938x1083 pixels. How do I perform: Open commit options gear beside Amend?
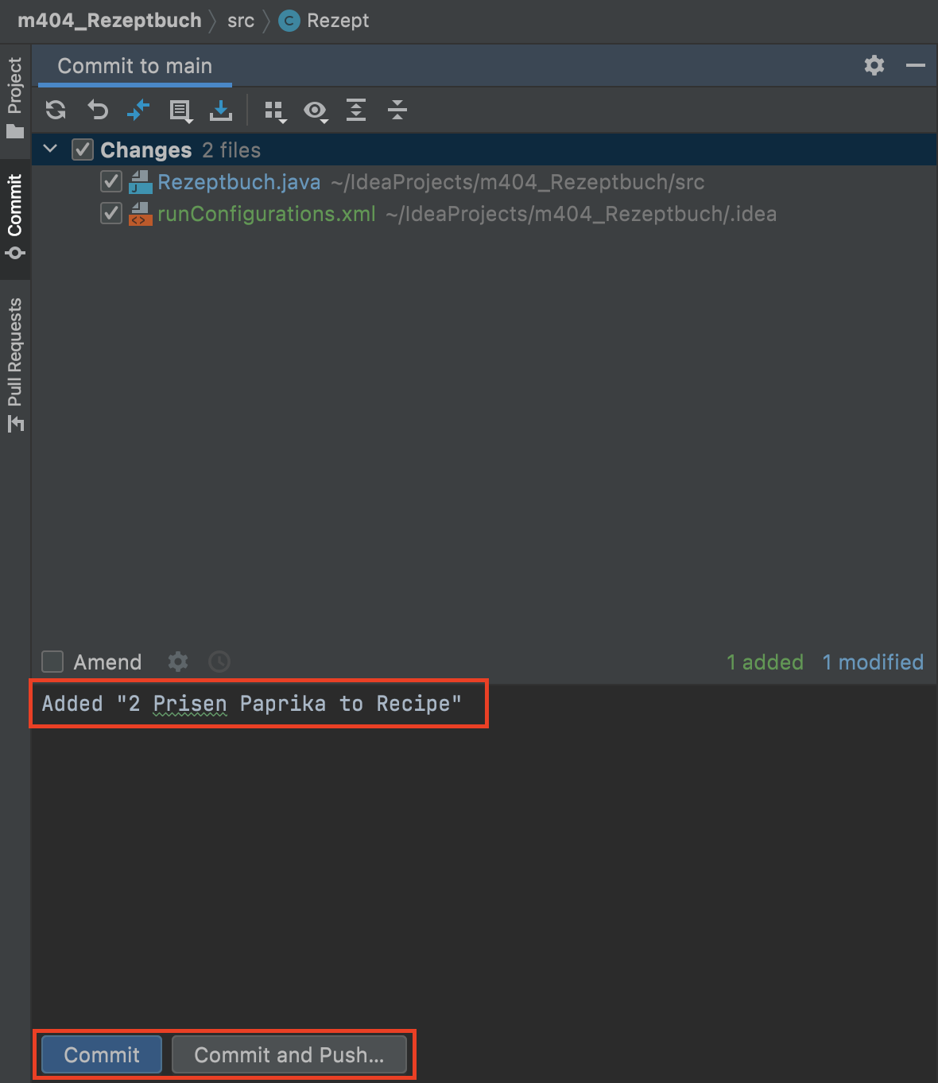[x=178, y=662]
